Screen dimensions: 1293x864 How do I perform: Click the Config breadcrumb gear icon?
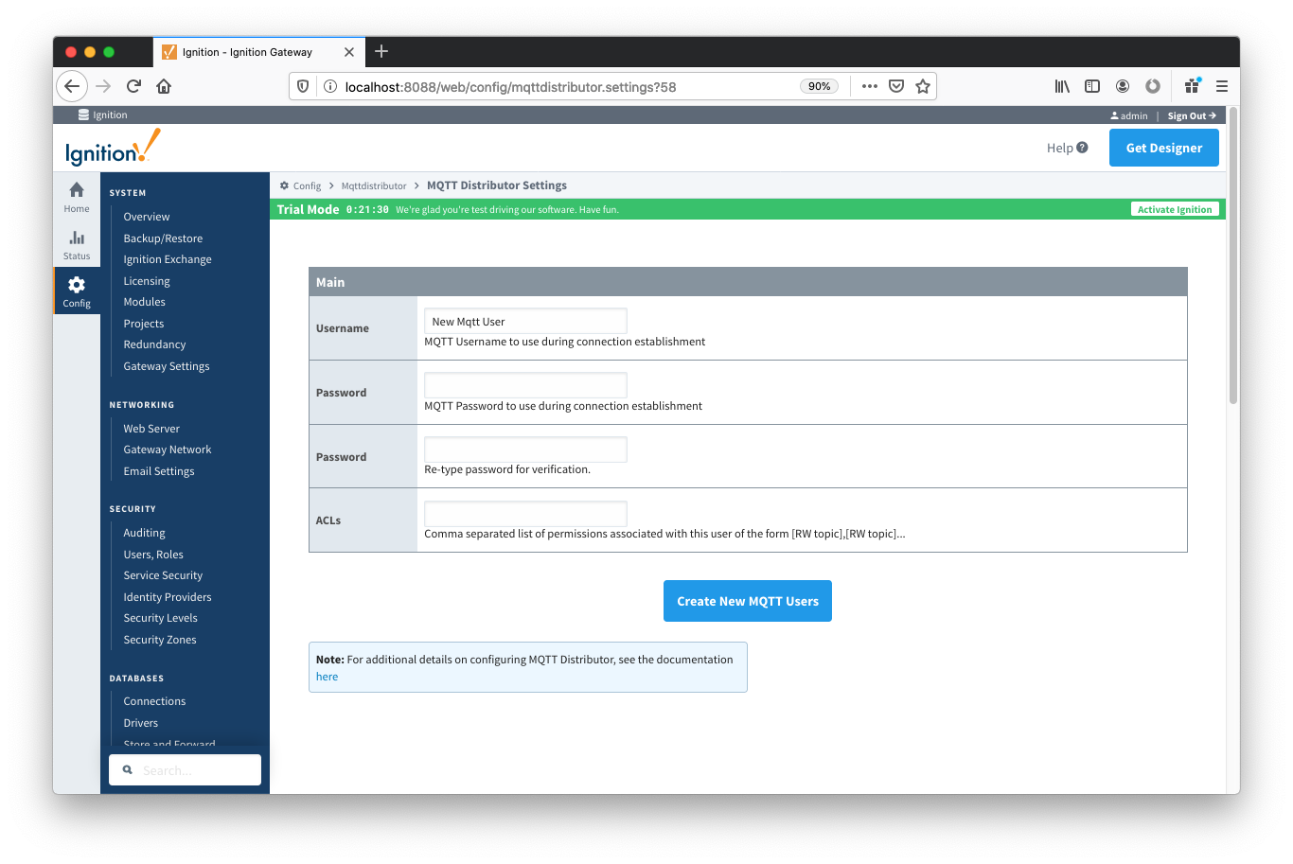coord(284,185)
